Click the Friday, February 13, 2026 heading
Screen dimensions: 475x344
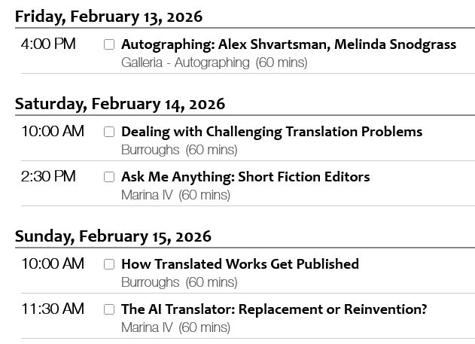(x=108, y=16)
